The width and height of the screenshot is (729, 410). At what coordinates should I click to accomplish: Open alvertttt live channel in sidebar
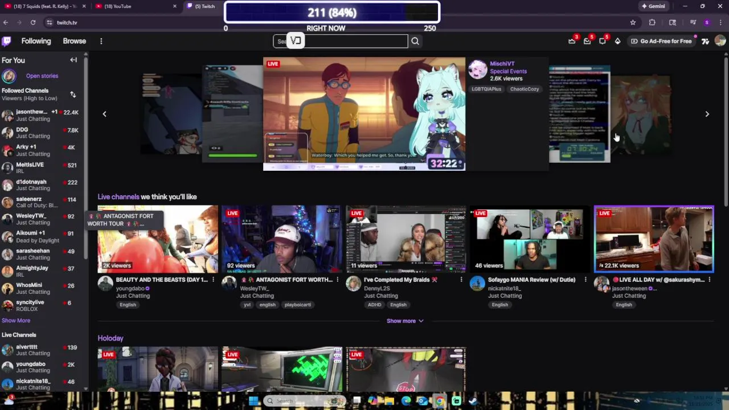click(x=43, y=350)
